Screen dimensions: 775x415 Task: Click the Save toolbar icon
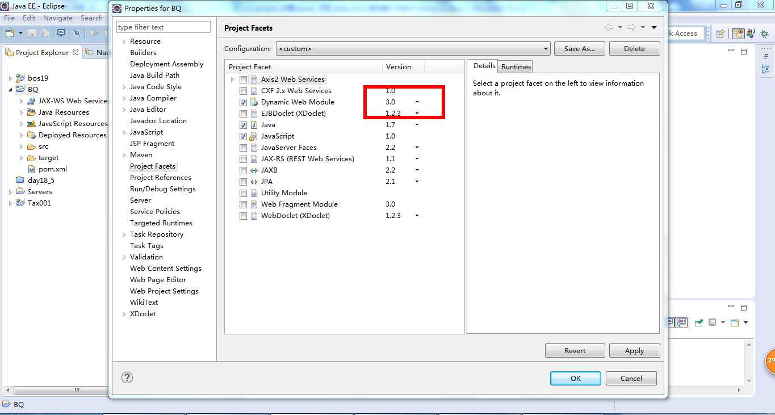[31, 33]
